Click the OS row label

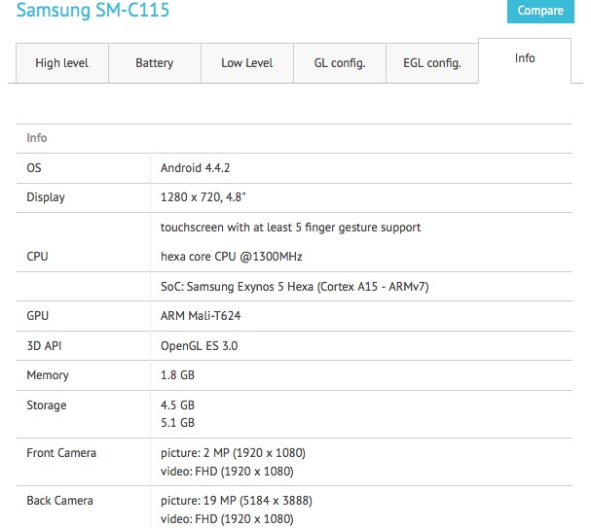[x=34, y=167]
